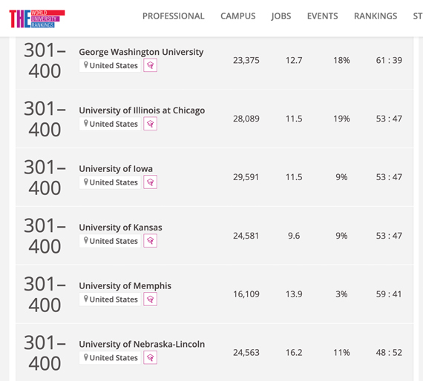423x381 pixels.
Task: Open the Events menu item
Action: click(x=322, y=16)
